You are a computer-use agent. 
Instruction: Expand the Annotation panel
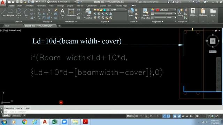pos(70,22)
